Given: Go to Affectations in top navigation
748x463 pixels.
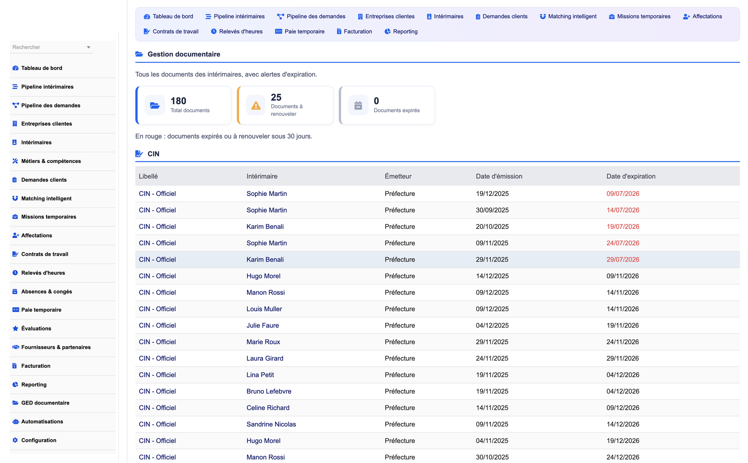Looking at the screenshot, I should click(x=702, y=17).
